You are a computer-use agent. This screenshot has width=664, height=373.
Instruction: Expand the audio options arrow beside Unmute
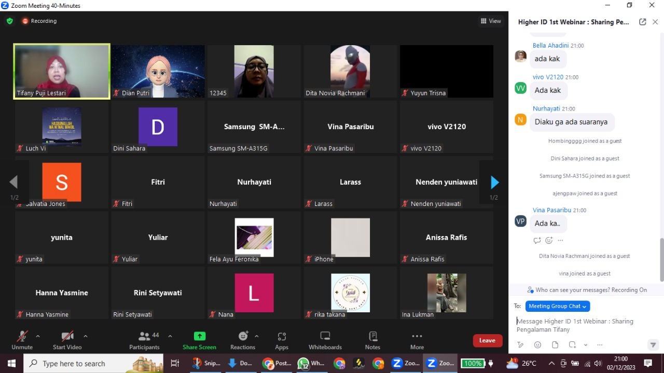(x=38, y=336)
